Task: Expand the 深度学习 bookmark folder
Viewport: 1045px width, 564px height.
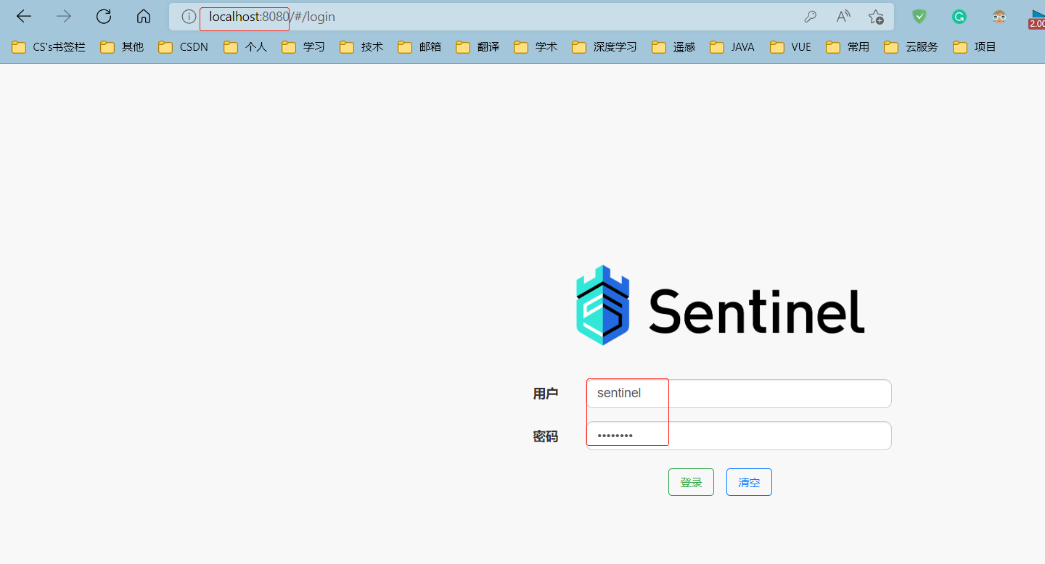Action: pyautogui.click(x=605, y=47)
